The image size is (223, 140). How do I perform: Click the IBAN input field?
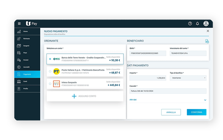[x=148, y=53]
